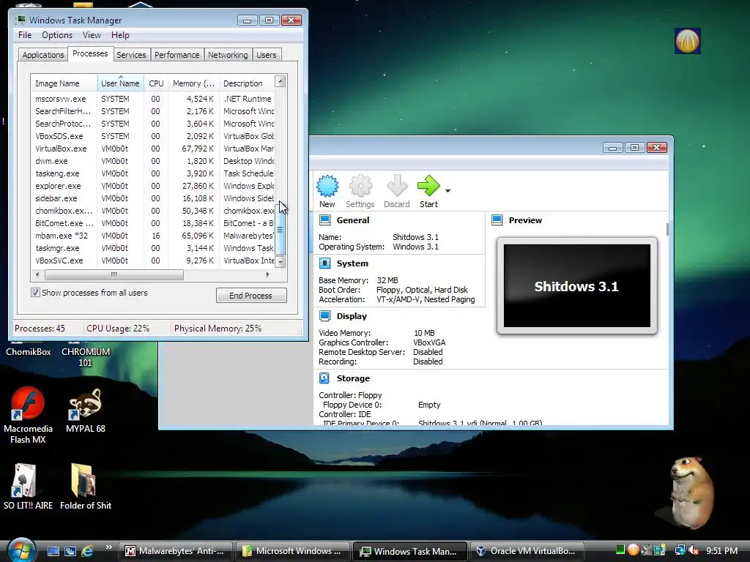
Task: Sort by Description column header
Action: [247, 83]
